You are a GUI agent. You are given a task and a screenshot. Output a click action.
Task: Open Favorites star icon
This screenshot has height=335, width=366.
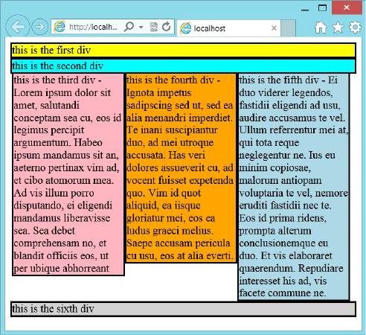338,28
